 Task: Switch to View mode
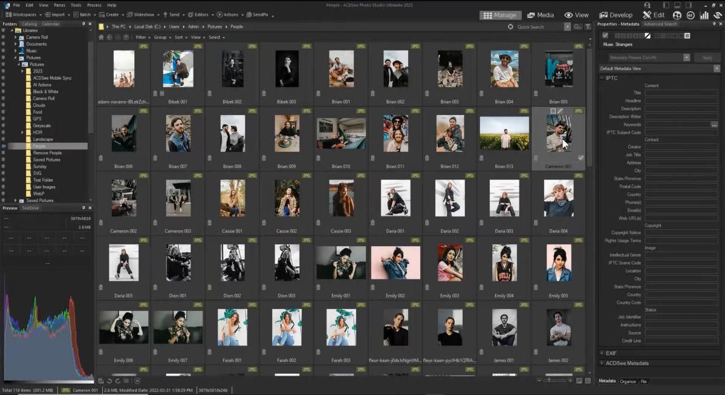click(577, 15)
